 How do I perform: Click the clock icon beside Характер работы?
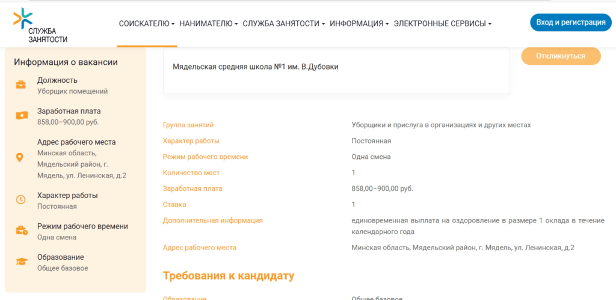[x=20, y=200]
